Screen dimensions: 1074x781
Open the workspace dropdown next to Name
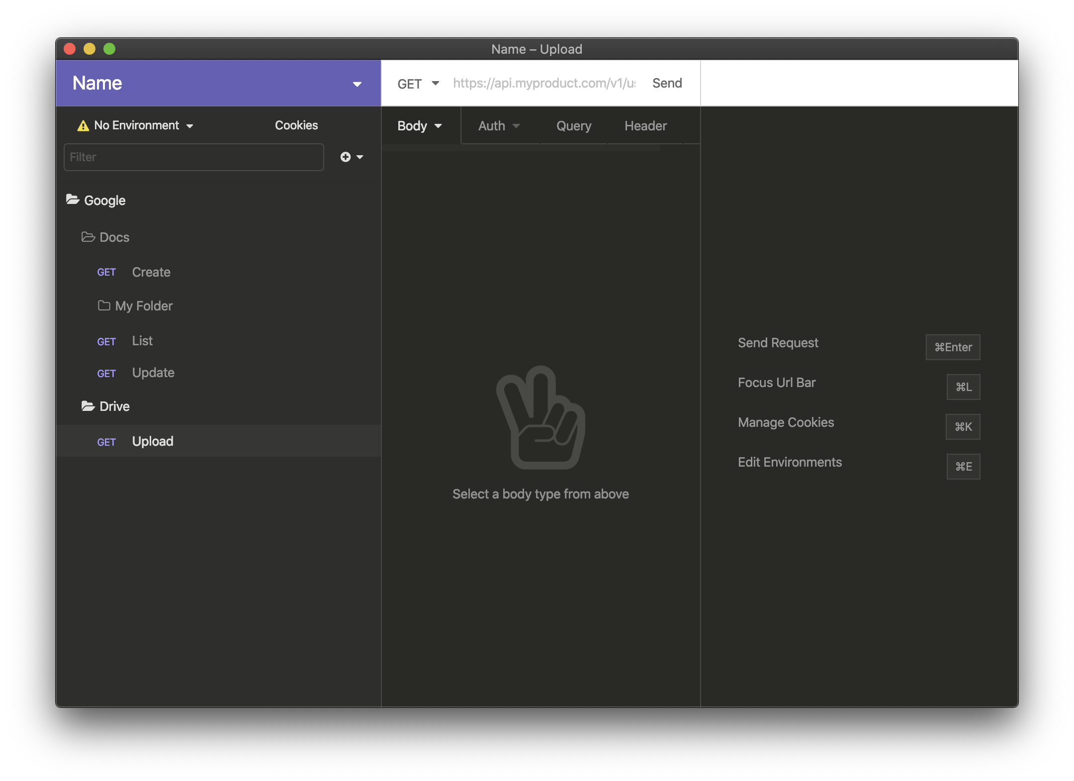(x=358, y=84)
